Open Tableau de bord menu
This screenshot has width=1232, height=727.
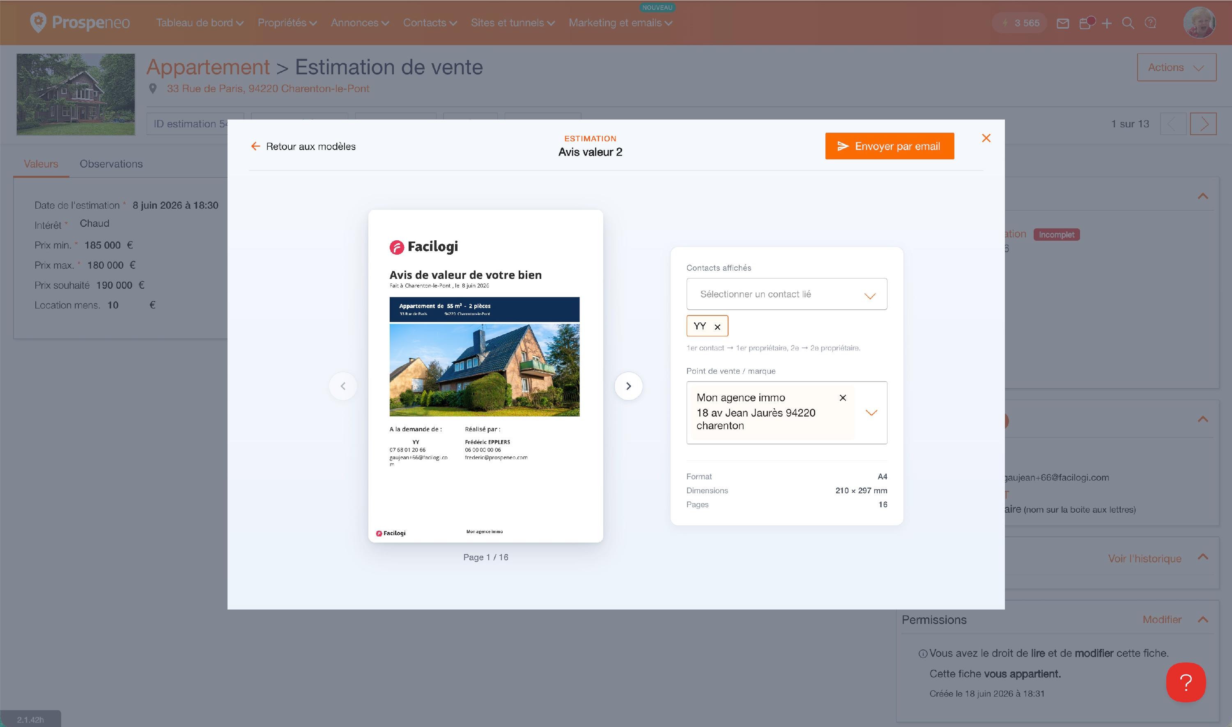(x=200, y=23)
